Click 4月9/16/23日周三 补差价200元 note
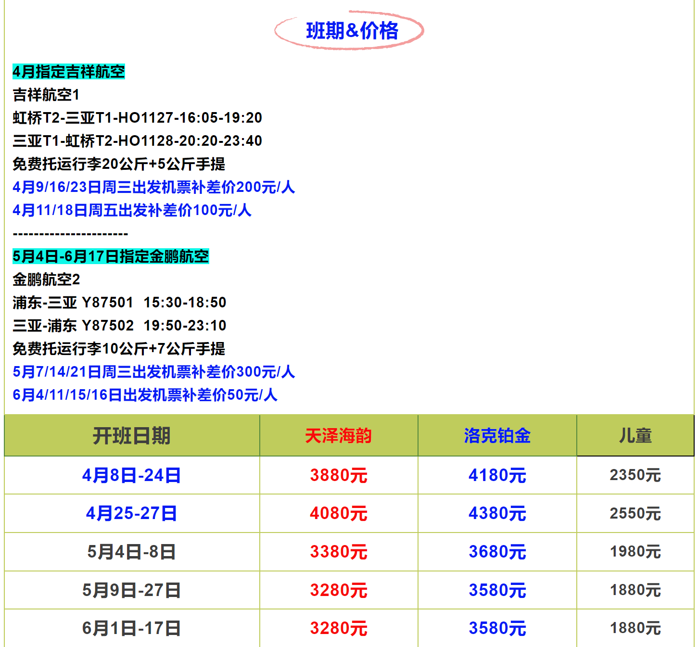 [x=154, y=187]
